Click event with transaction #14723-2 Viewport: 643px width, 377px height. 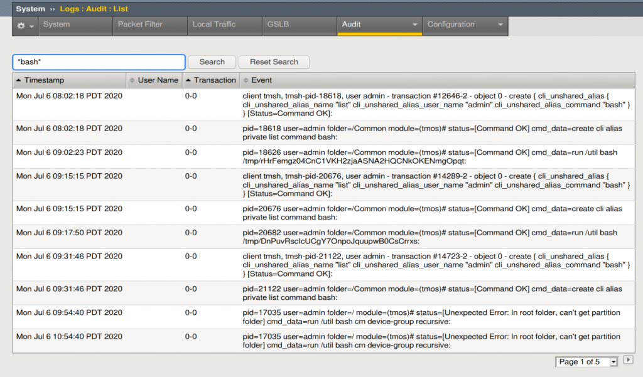pyautogui.click(x=436, y=265)
